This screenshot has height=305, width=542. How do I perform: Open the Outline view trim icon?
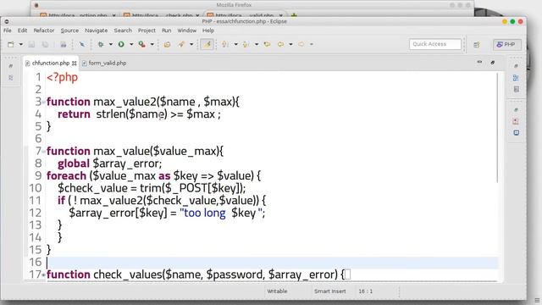(x=516, y=78)
